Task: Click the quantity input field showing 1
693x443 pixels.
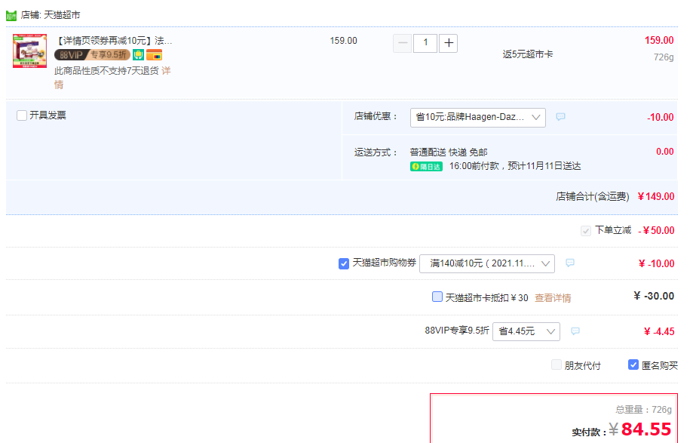Action: (x=425, y=43)
